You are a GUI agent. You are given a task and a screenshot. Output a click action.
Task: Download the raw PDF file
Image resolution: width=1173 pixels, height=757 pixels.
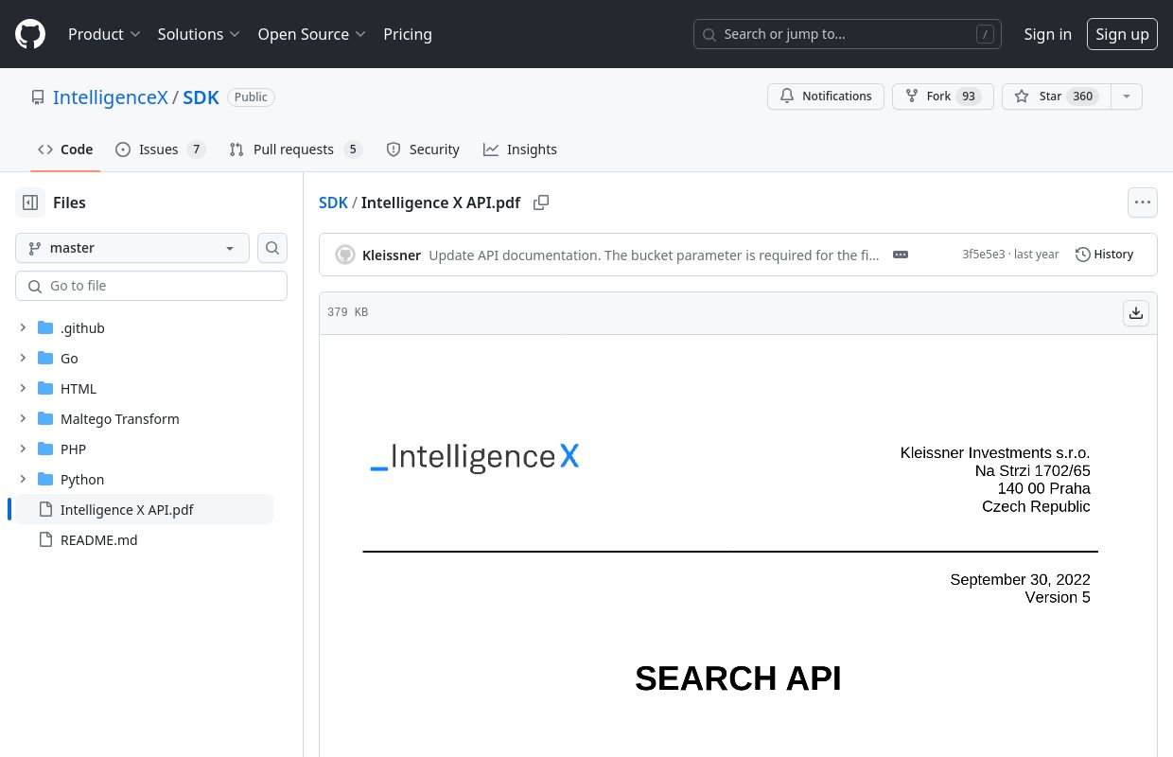coord(1136,313)
